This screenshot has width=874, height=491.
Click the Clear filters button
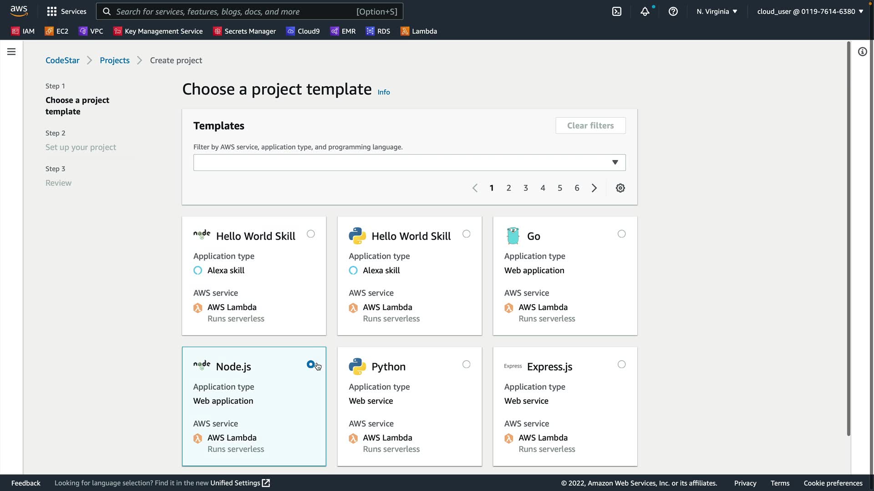tap(590, 125)
